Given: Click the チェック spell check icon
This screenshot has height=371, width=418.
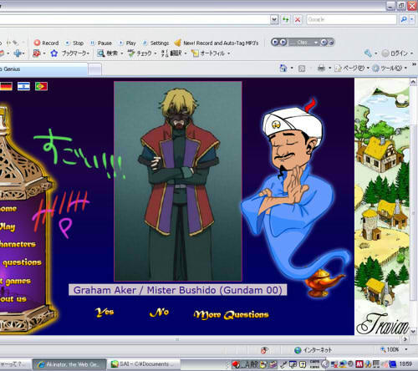Looking at the screenshot, I should [131, 53].
